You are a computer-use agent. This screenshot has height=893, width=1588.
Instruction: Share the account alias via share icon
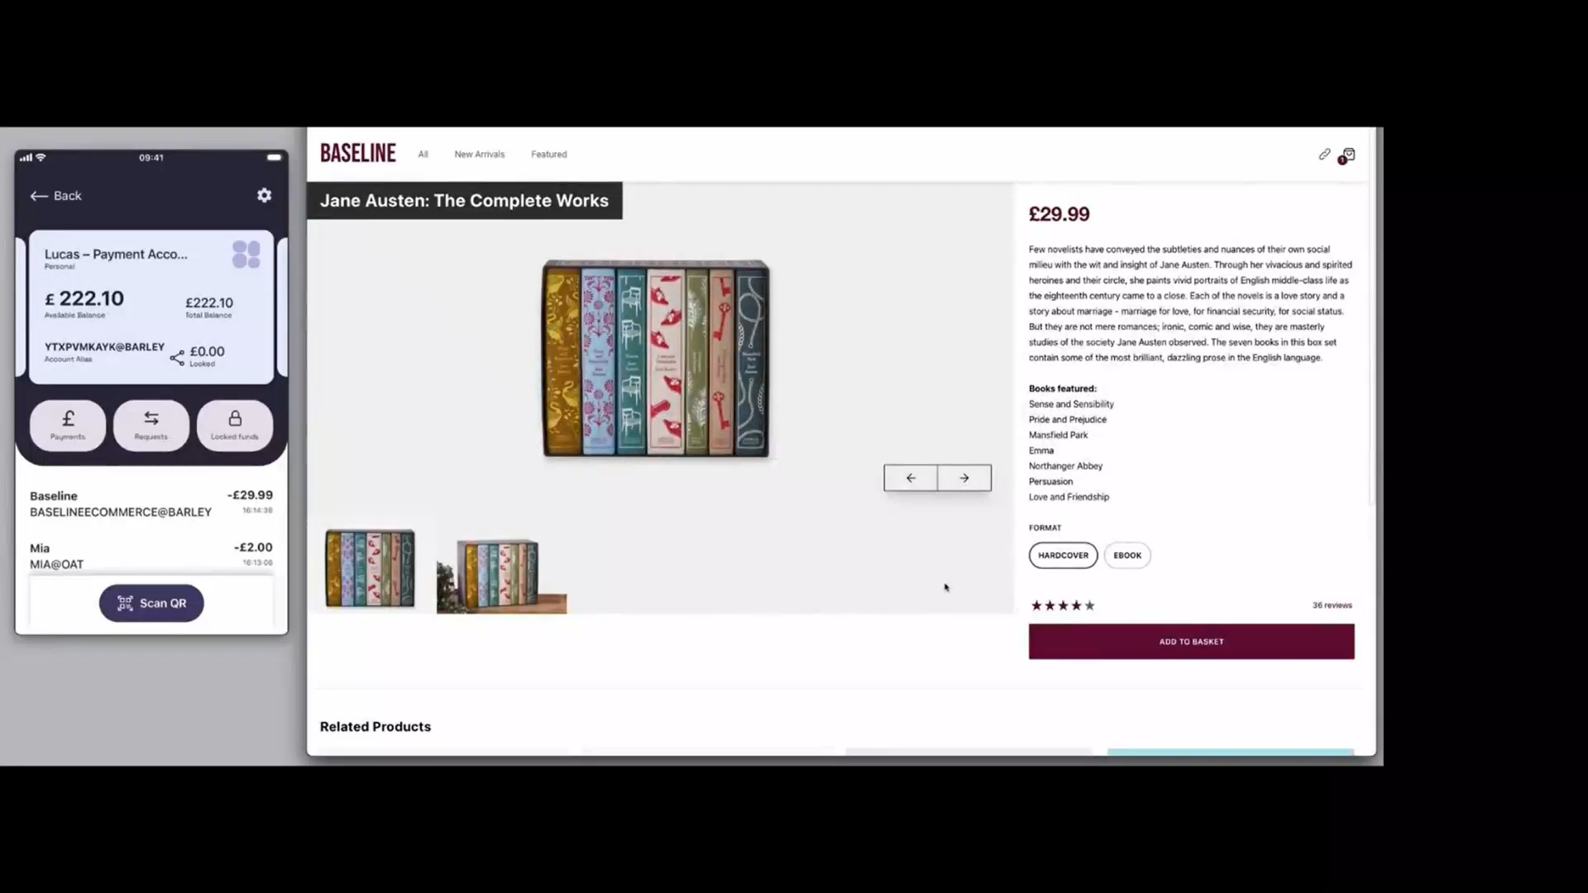(177, 357)
